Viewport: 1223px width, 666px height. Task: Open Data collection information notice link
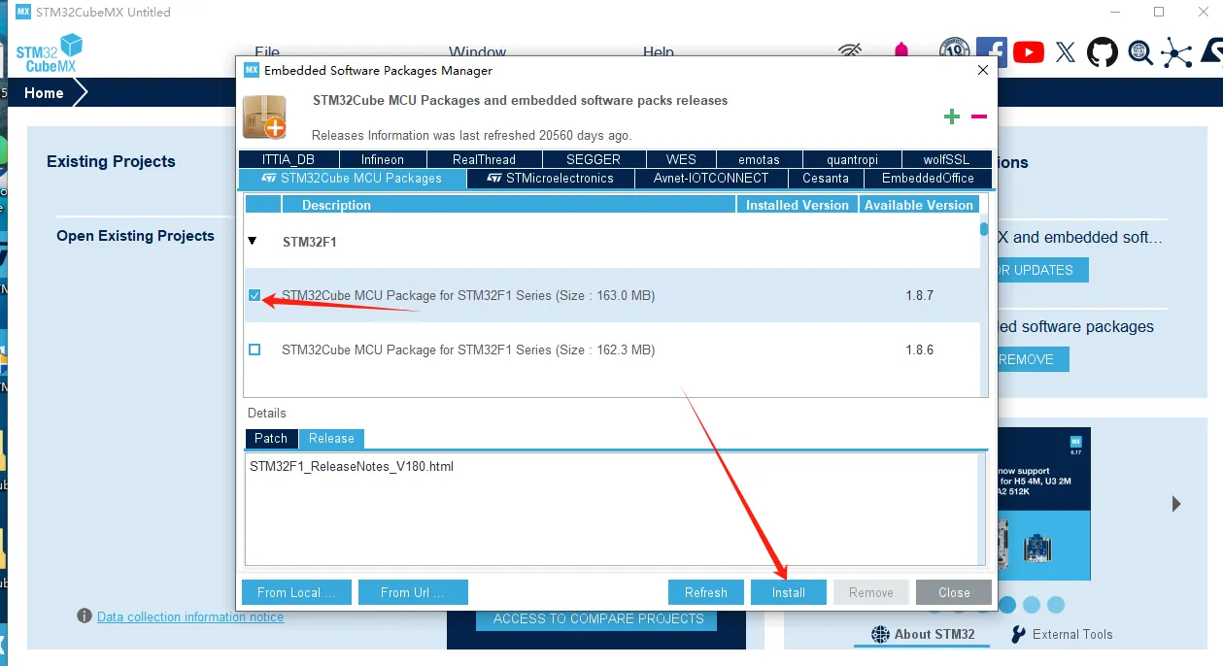click(x=190, y=616)
